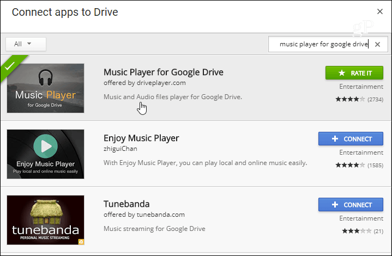Close the Connect apps to Drive dialog
Image resolution: width=392 pixels, height=256 pixels.
pyautogui.click(x=380, y=11)
